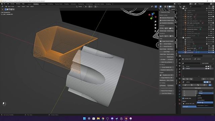Click the camera view viewport icon

(x=155, y=28)
